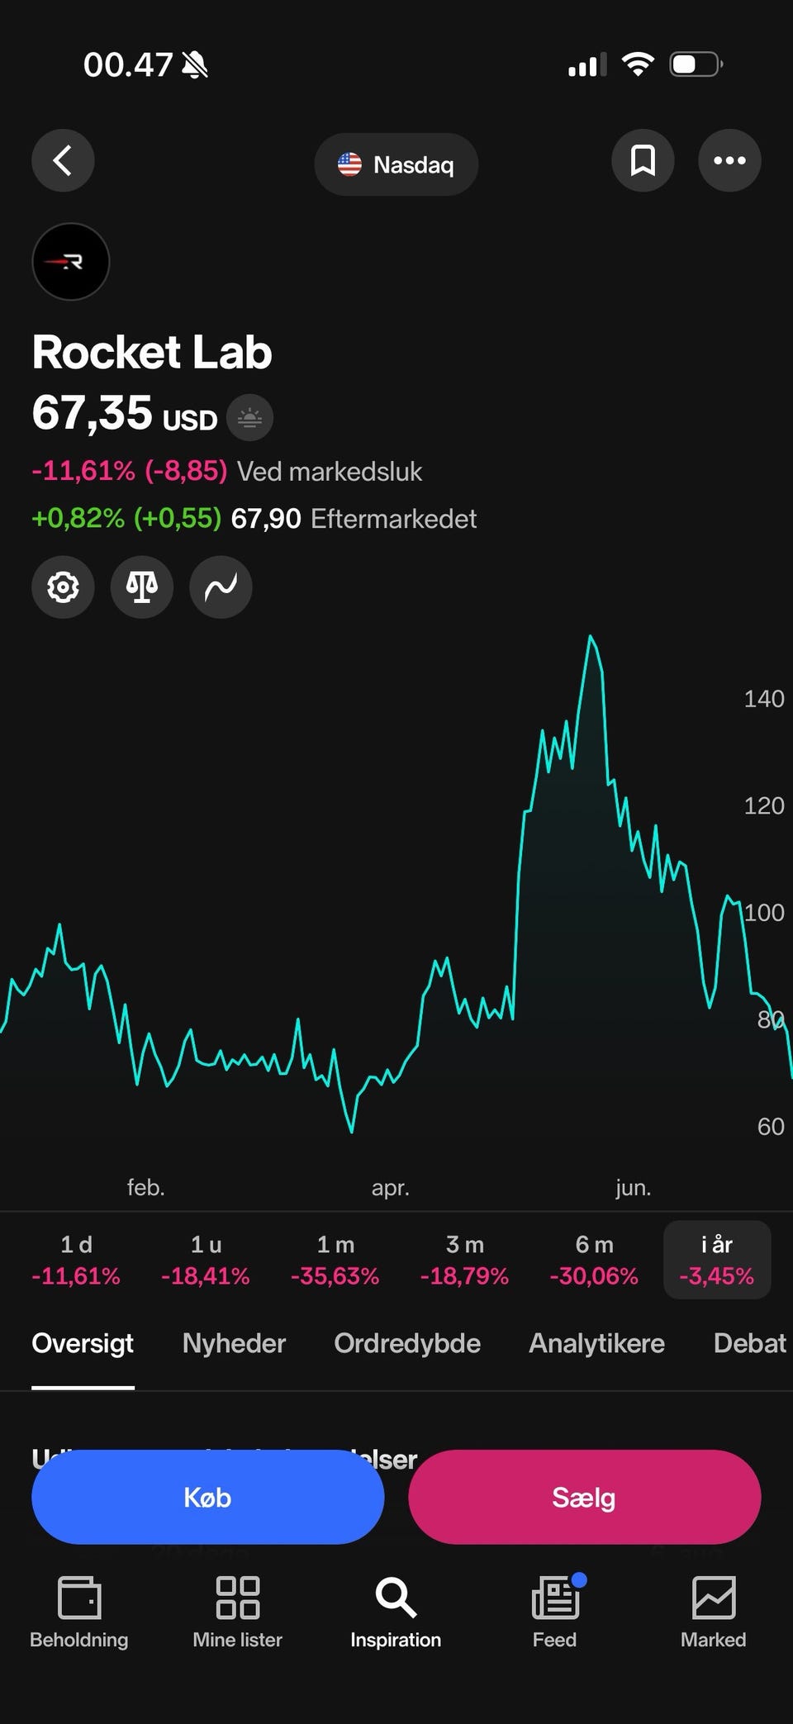793x1724 pixels.
Task: Switch to the Analytikere tab
Action: [x=596, y=1343]
